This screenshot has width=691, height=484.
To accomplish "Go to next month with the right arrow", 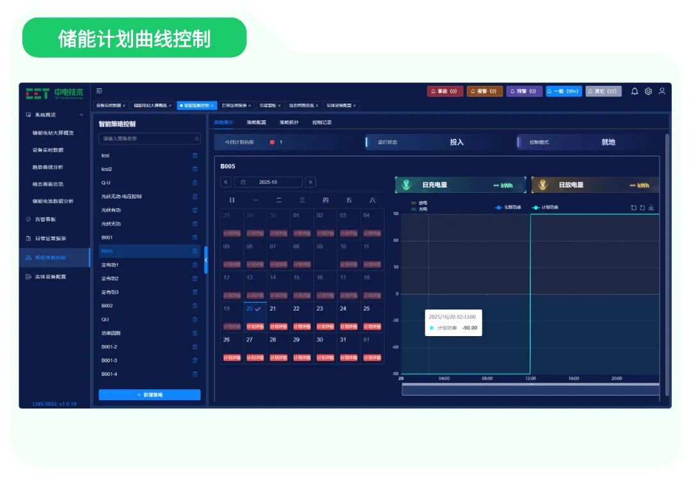I will coord(310,182).
